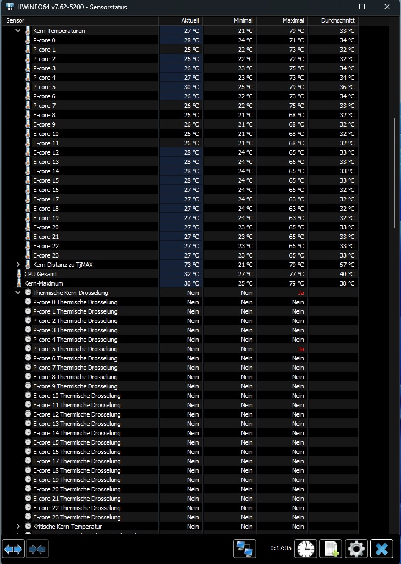Select the E-core 20 temperature row

tap(180, 227)
